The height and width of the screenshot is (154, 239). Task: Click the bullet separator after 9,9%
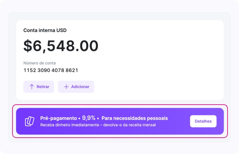click(x=98, y=119)
